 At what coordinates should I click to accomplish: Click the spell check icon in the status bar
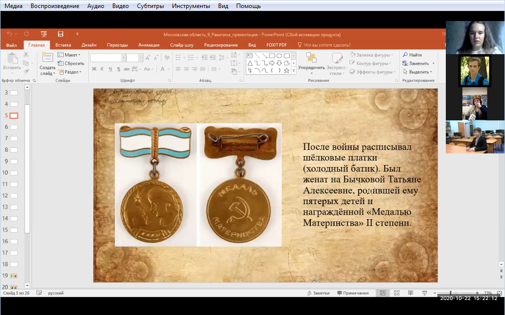39,293
